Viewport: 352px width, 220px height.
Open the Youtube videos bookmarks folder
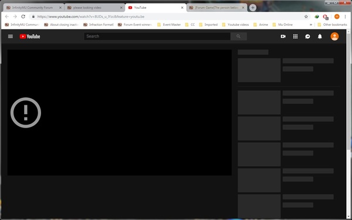(x=235, y=25)
